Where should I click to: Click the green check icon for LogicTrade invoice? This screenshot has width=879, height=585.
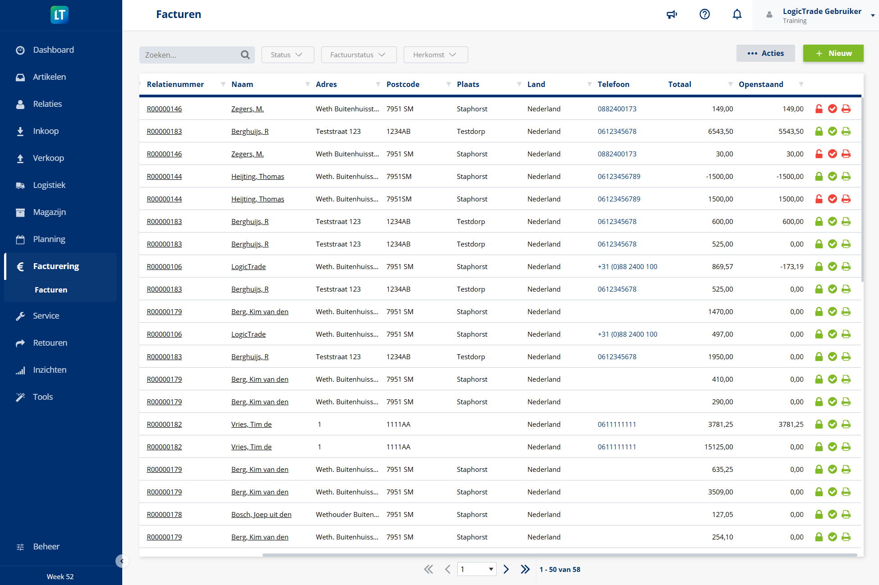pyautogui.click(x=833, y=266)
